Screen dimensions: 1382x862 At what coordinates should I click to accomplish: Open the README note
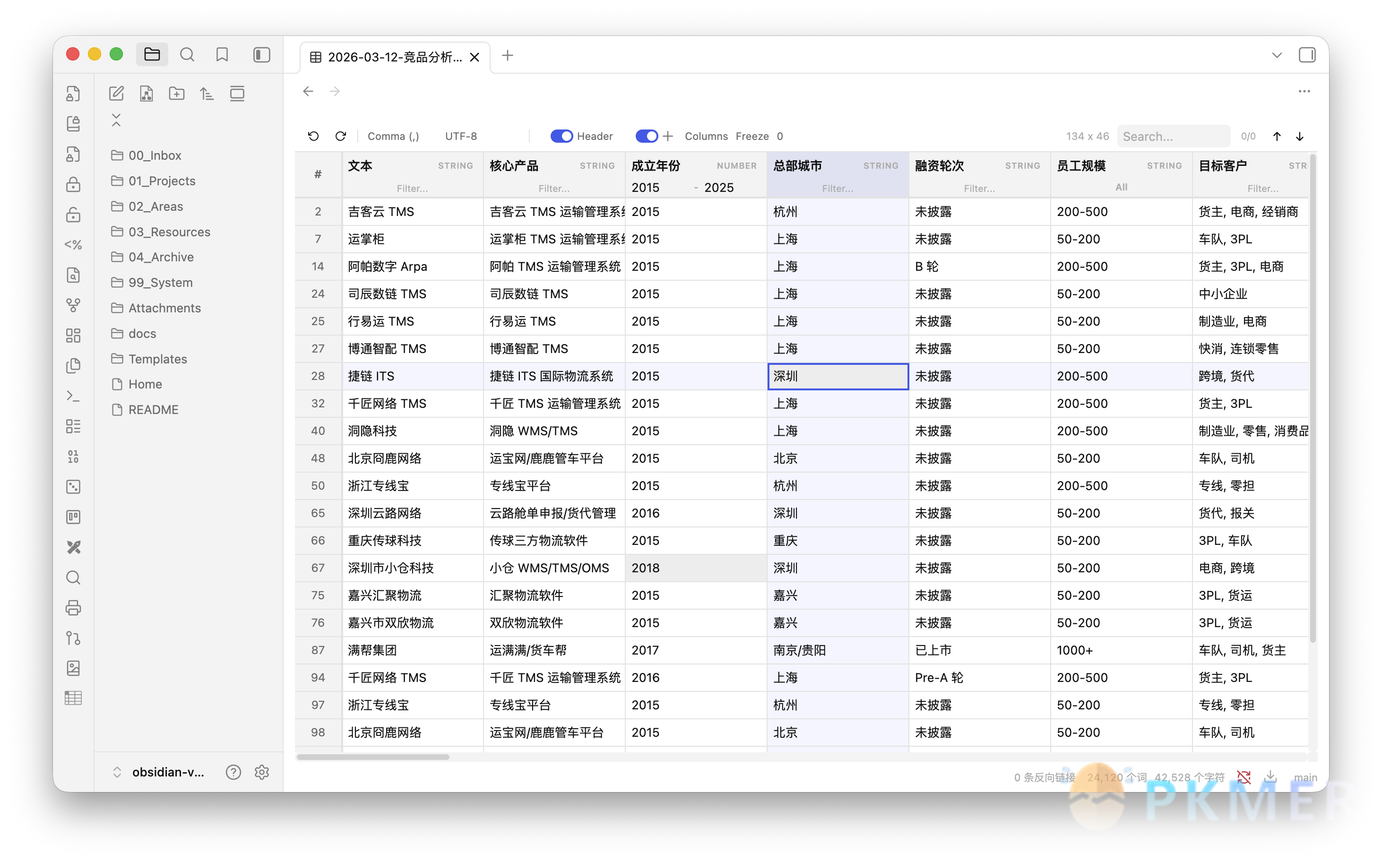(x=153, y=410)
